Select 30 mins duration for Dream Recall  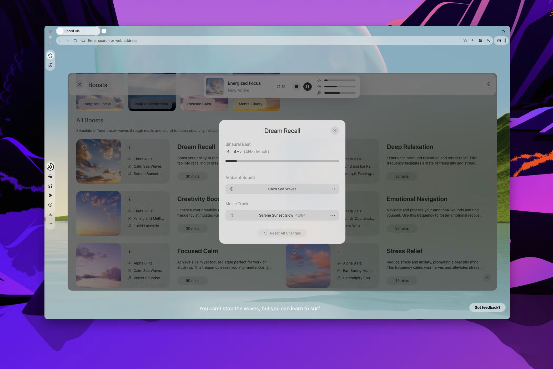click(192, 176)
